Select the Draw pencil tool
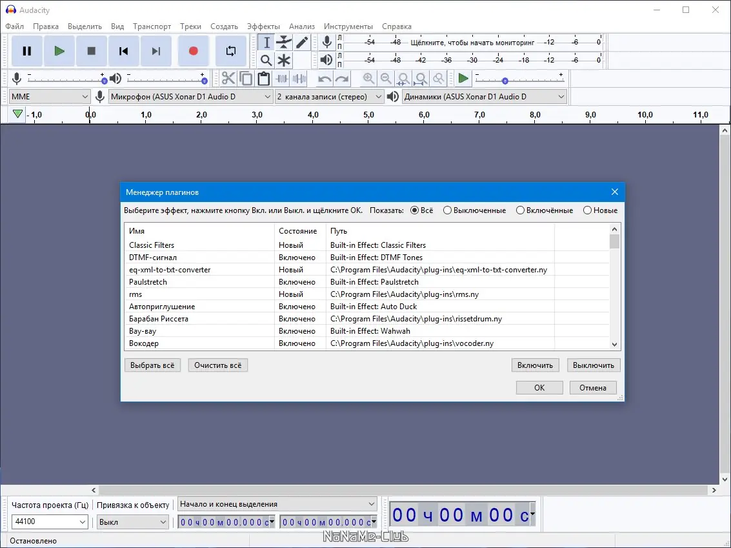This screenshot has width=731, height=548. [302, 43]
